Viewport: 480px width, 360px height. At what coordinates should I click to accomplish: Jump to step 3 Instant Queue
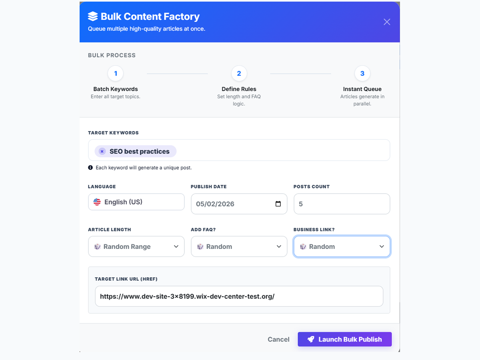(x=362, y=74)
